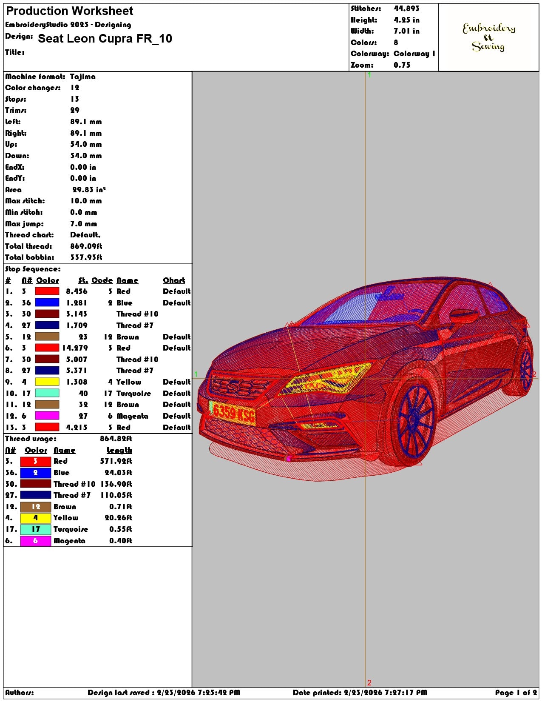Screen dimensions: 542x702
Task: Select the Thread #7 swatch in thread usage
Action: click(x=36, y=495)
